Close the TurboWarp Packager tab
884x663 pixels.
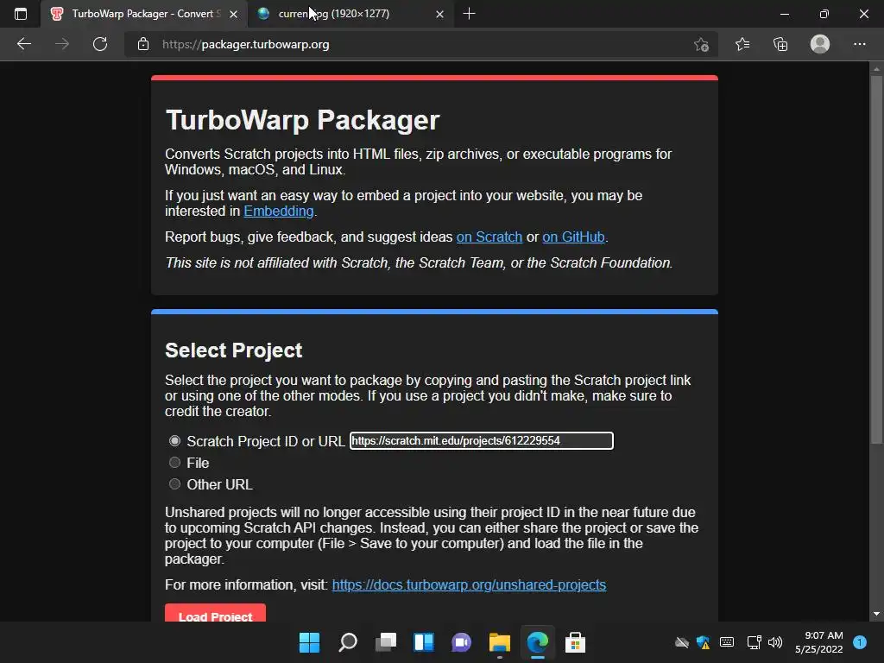pyautogui.click(x=233, y=14)
